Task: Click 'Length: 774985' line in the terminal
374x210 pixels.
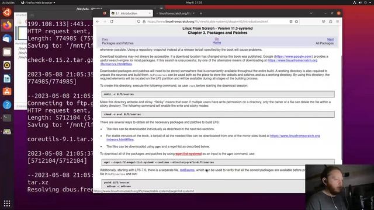Action: click(x=60, y=38)
